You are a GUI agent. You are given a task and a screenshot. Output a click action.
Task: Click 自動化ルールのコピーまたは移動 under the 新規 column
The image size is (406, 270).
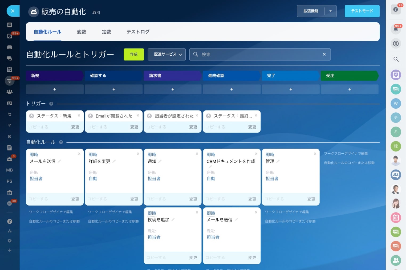coord(54,221)
